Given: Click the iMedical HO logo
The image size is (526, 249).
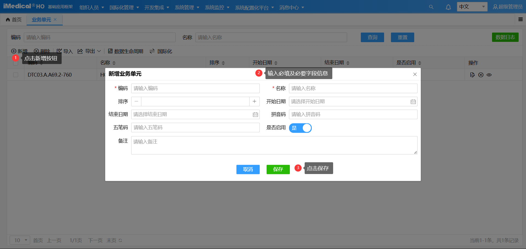Looking at the screenshot, I should (24, 6).
